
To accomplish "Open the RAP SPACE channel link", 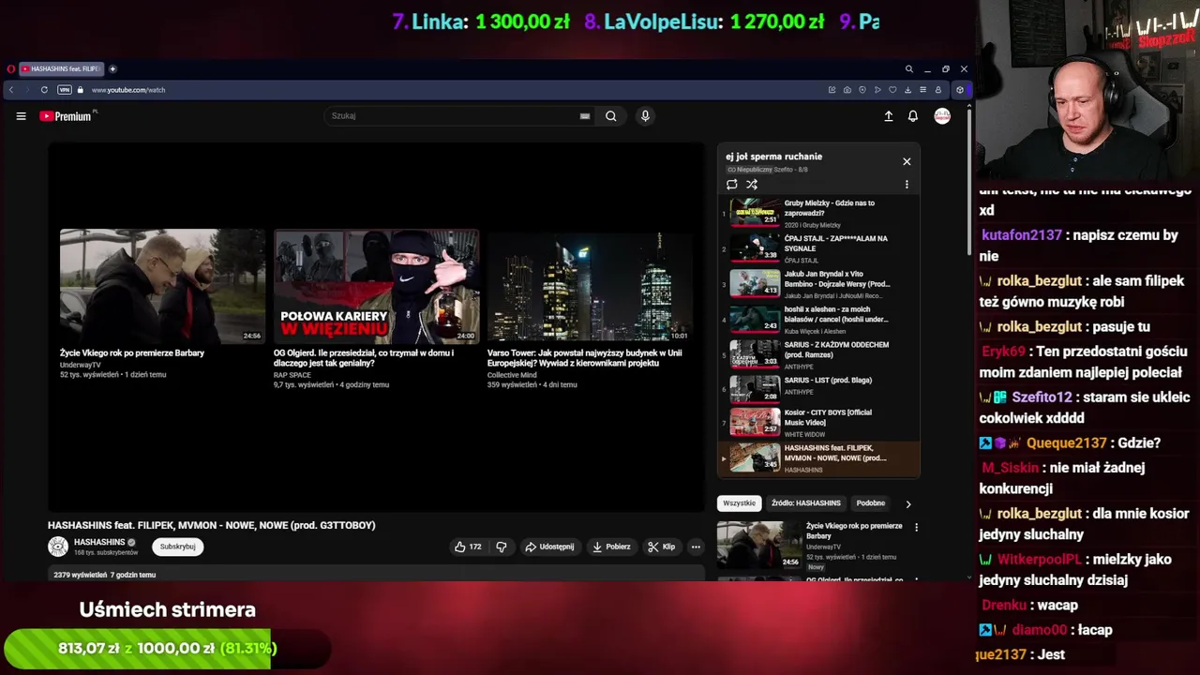I will pyautogui.click(x=292, y=375).
